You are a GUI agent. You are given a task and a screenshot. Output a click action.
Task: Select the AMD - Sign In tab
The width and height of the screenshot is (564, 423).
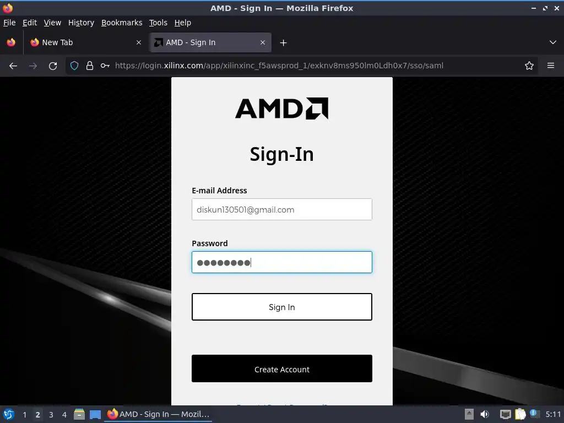click(x=211, y=42)
